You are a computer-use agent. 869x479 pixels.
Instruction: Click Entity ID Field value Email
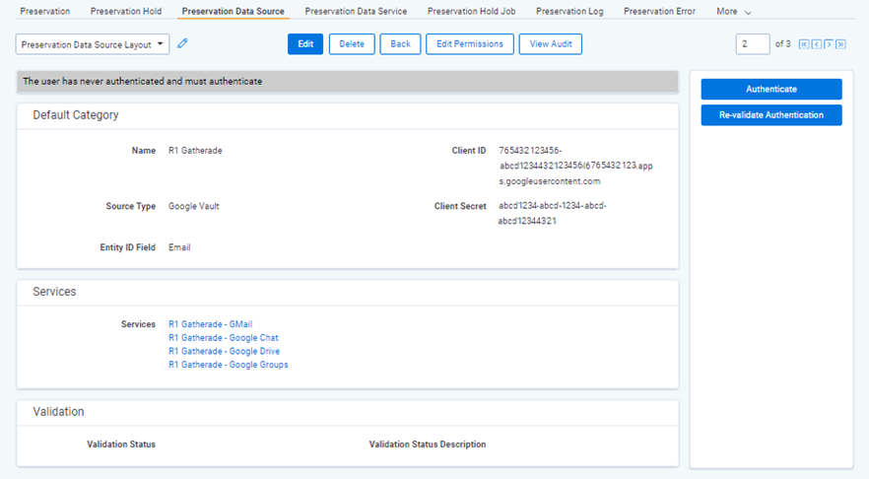click(x=179, y=247)
